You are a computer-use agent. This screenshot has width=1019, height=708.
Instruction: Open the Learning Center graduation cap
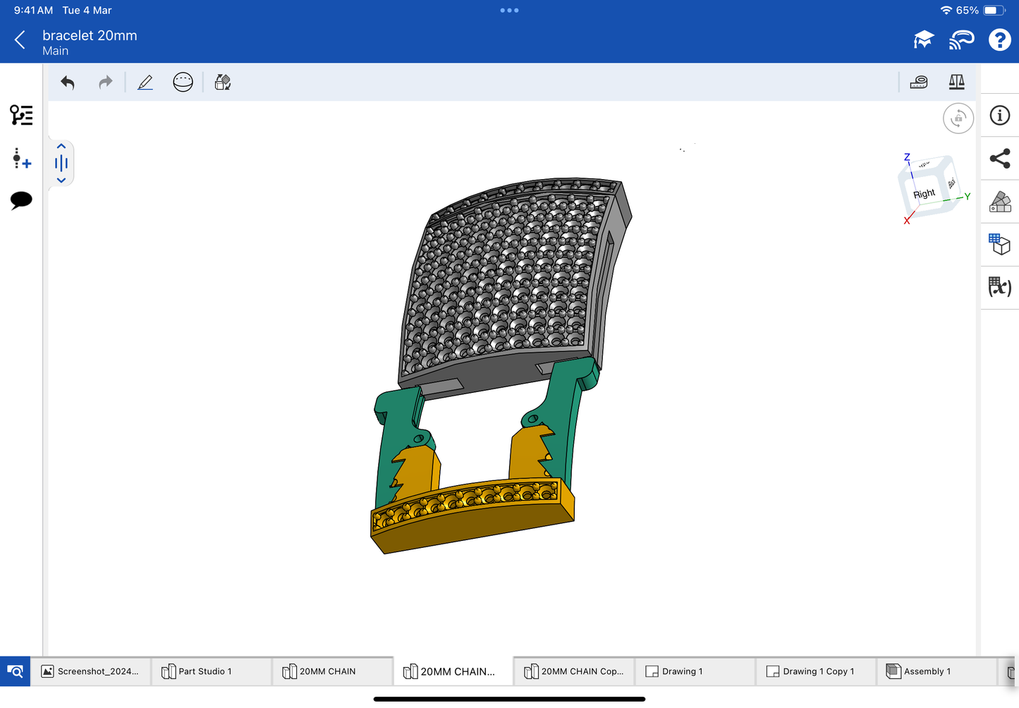tap(923, 40)
